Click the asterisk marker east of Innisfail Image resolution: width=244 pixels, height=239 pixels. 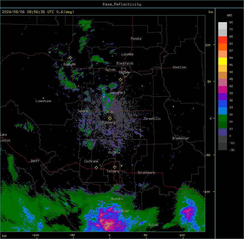tap(142, 86)
